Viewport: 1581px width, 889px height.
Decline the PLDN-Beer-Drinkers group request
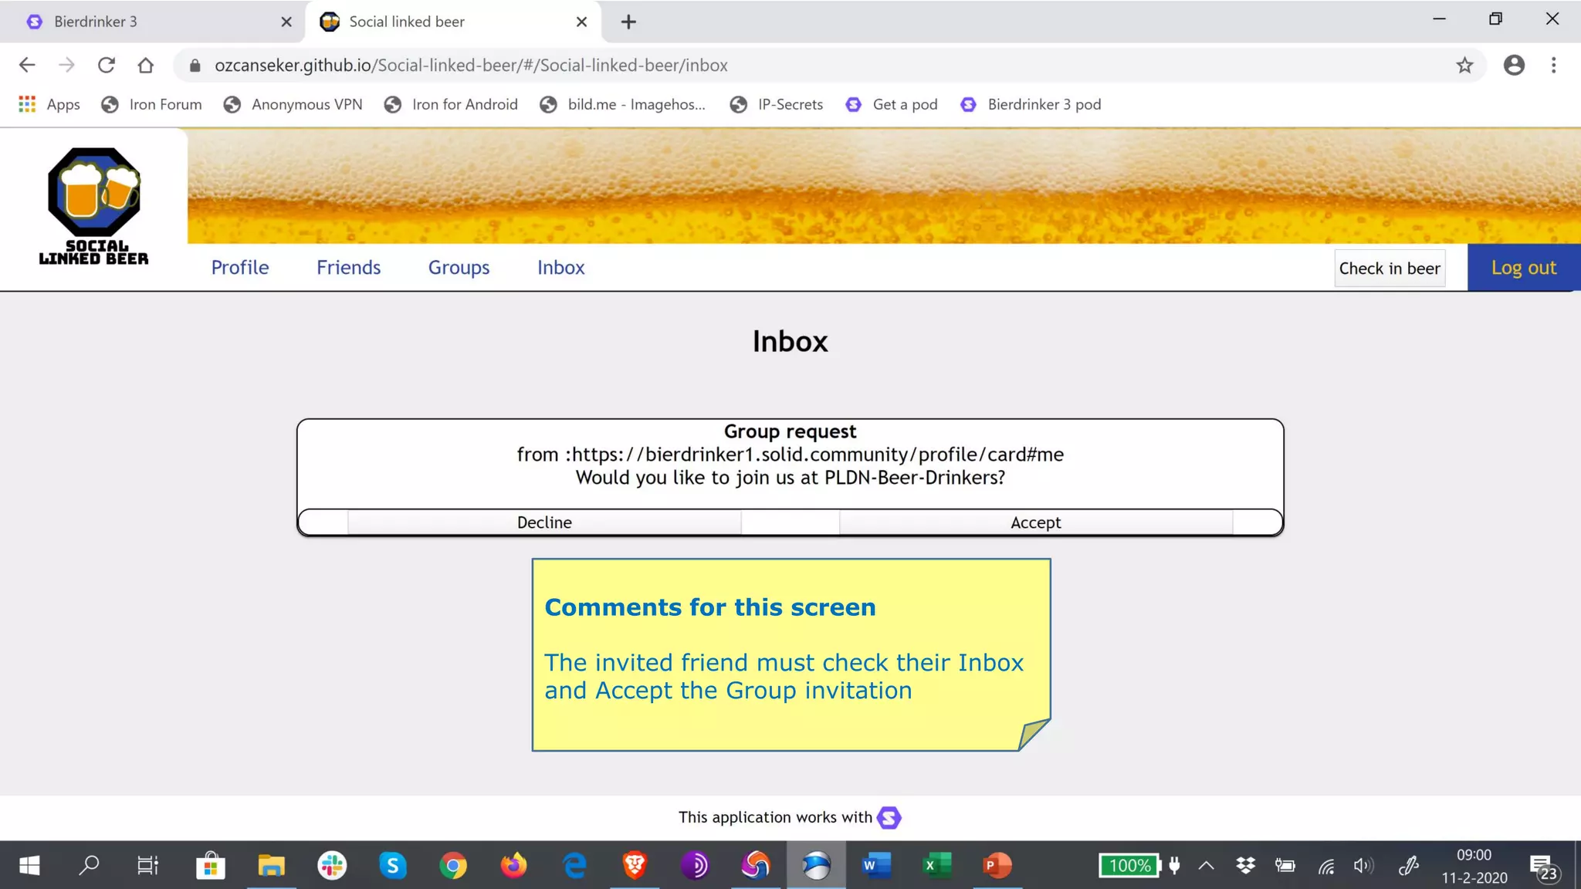[544, 522]
